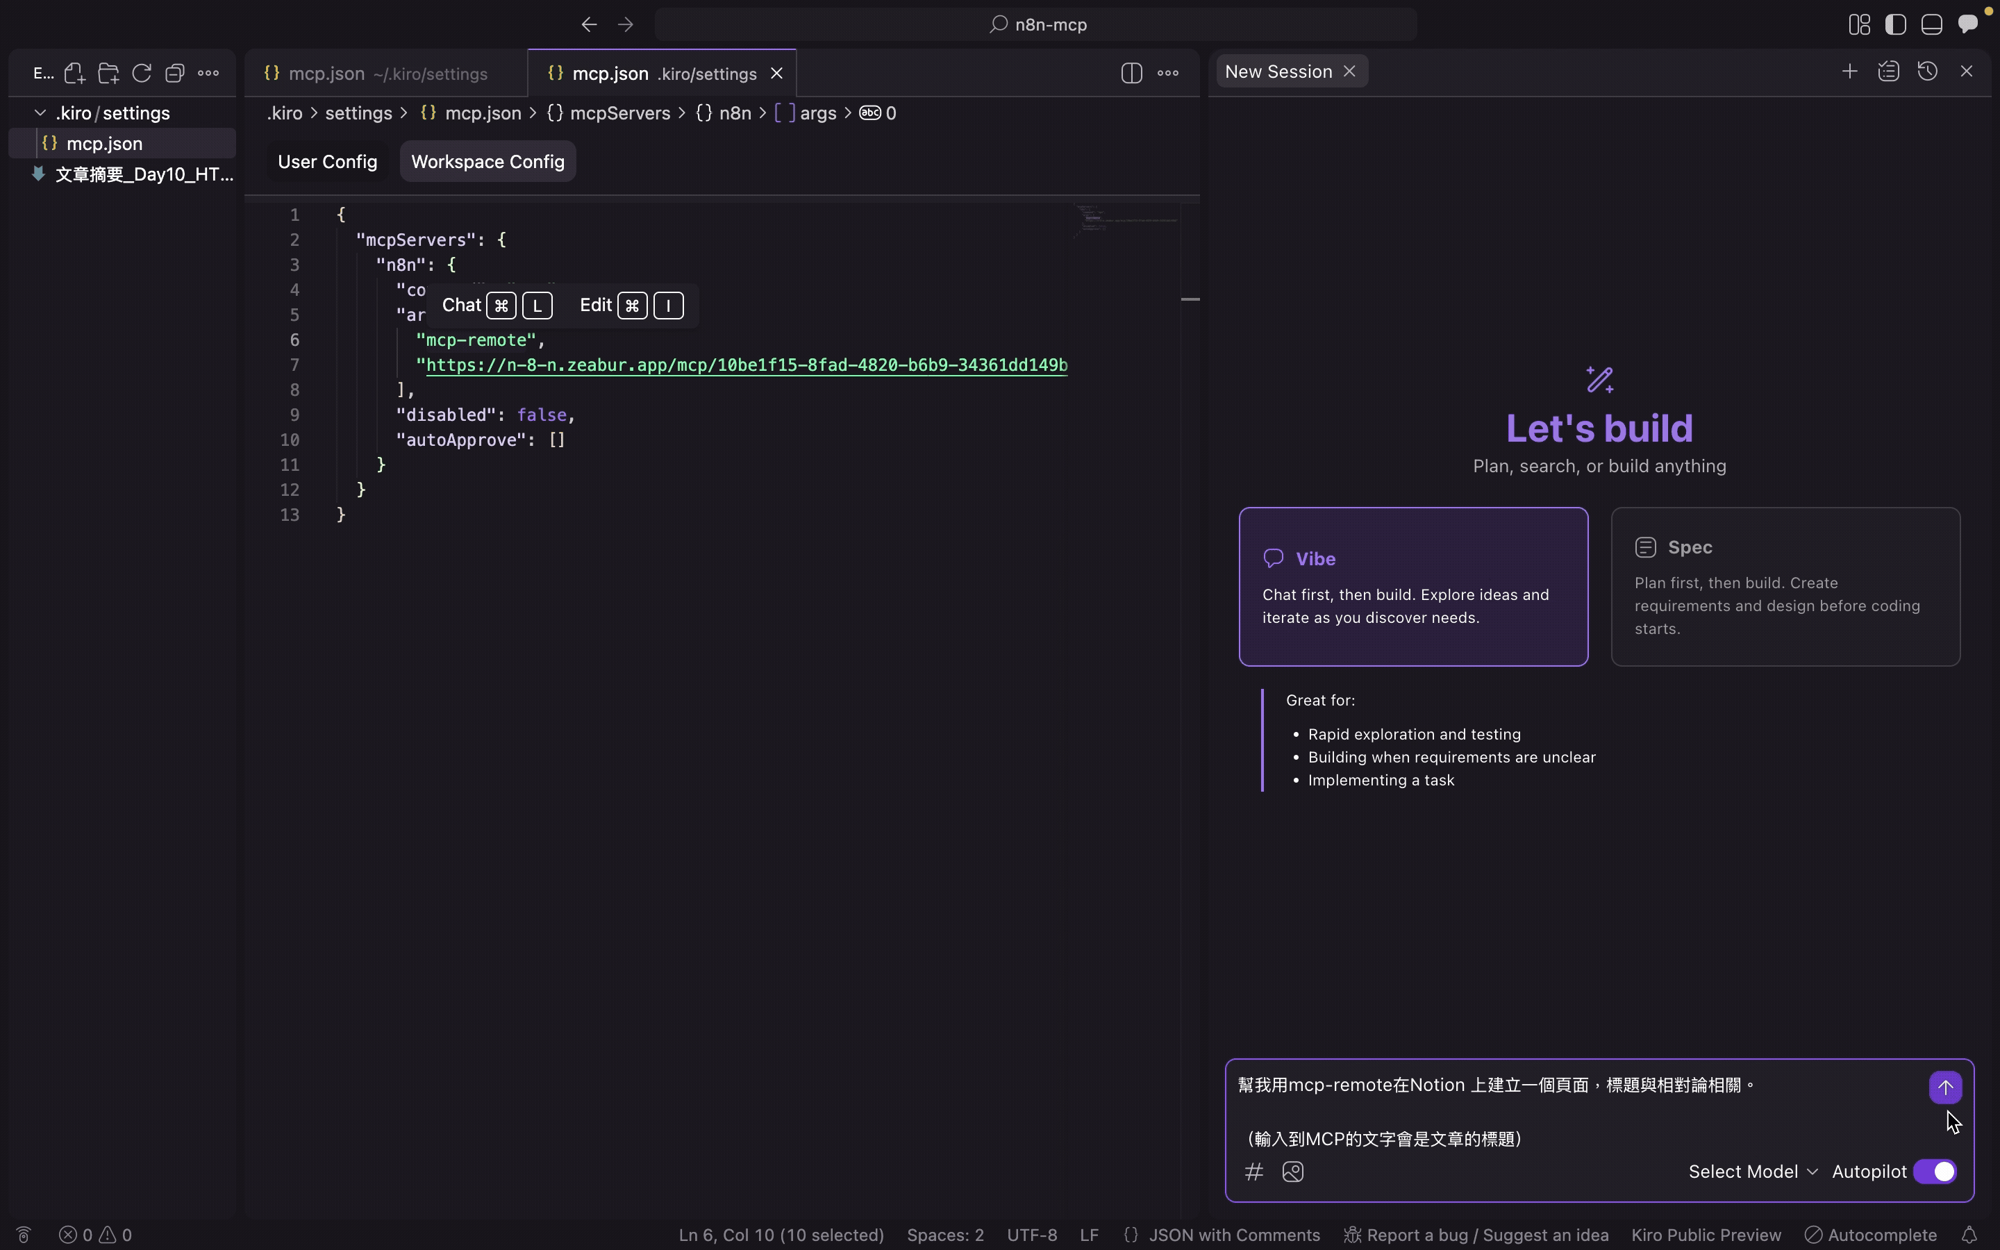Open notifications bell in status bar
This screenshot has height=1250, width=2000.
1969,1235
